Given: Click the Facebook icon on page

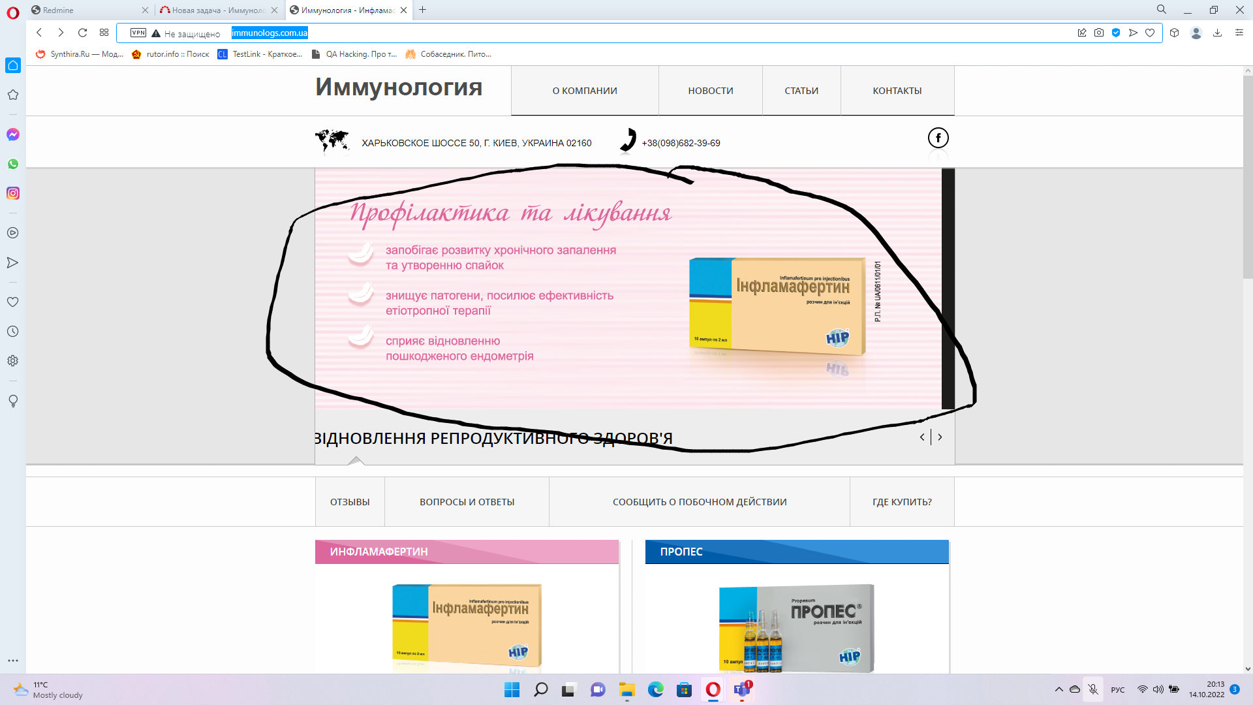Looking at the screenshot, I should coord(938,138).
